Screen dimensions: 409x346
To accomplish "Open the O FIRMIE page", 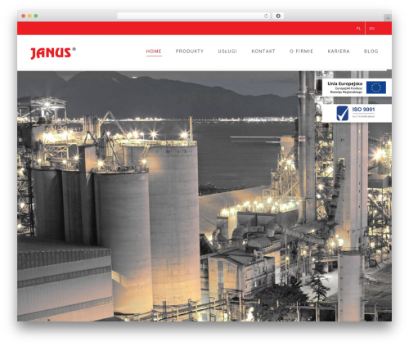I will click(301, 52).
